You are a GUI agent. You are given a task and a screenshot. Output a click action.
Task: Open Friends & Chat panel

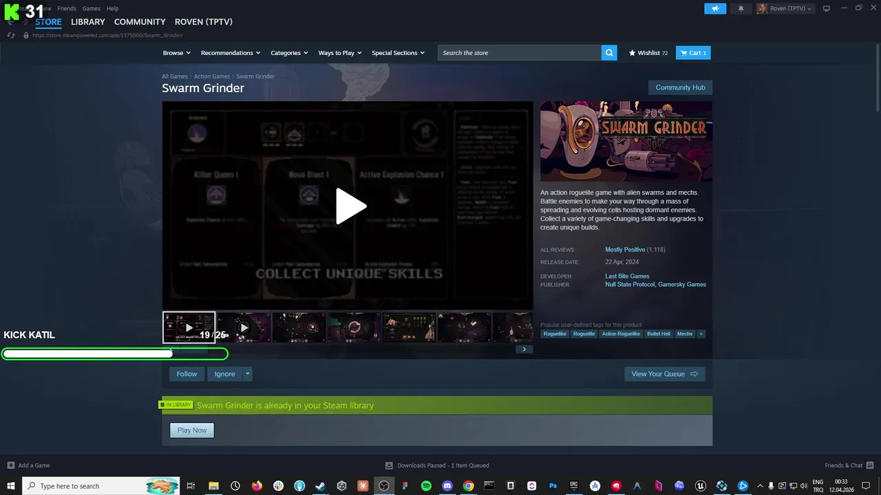click(x=848, y=465)
